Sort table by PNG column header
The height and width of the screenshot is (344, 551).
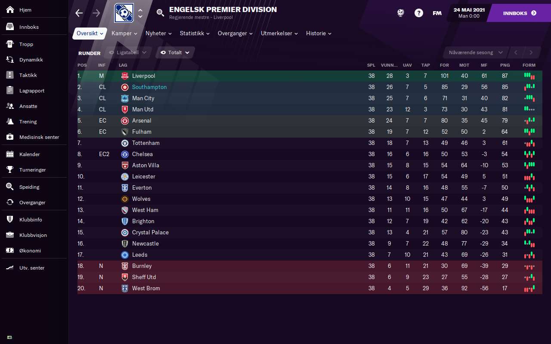[505, 65]
